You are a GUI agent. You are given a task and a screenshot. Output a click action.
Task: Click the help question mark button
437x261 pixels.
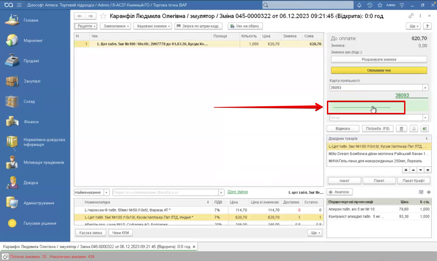click(427, 26)
